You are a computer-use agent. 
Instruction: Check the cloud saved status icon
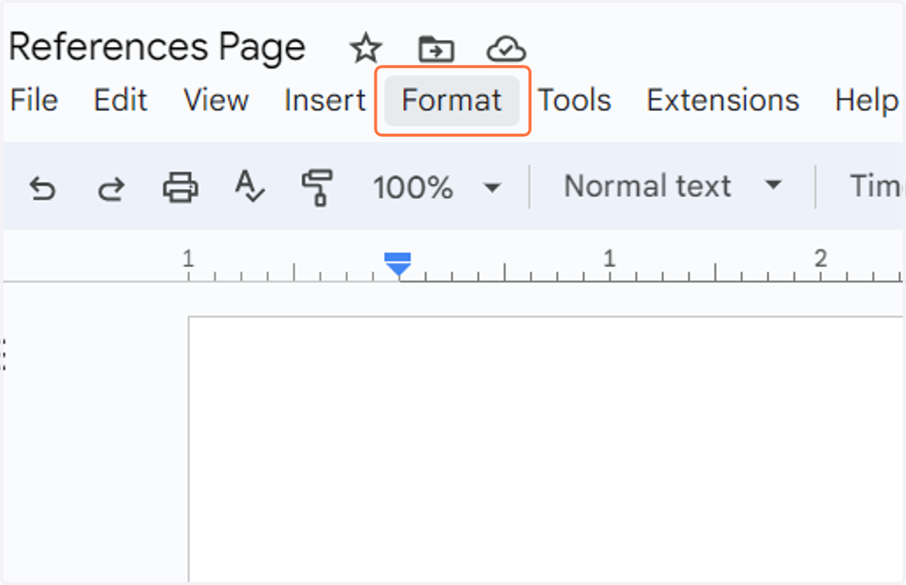click(x=507, y=50)
